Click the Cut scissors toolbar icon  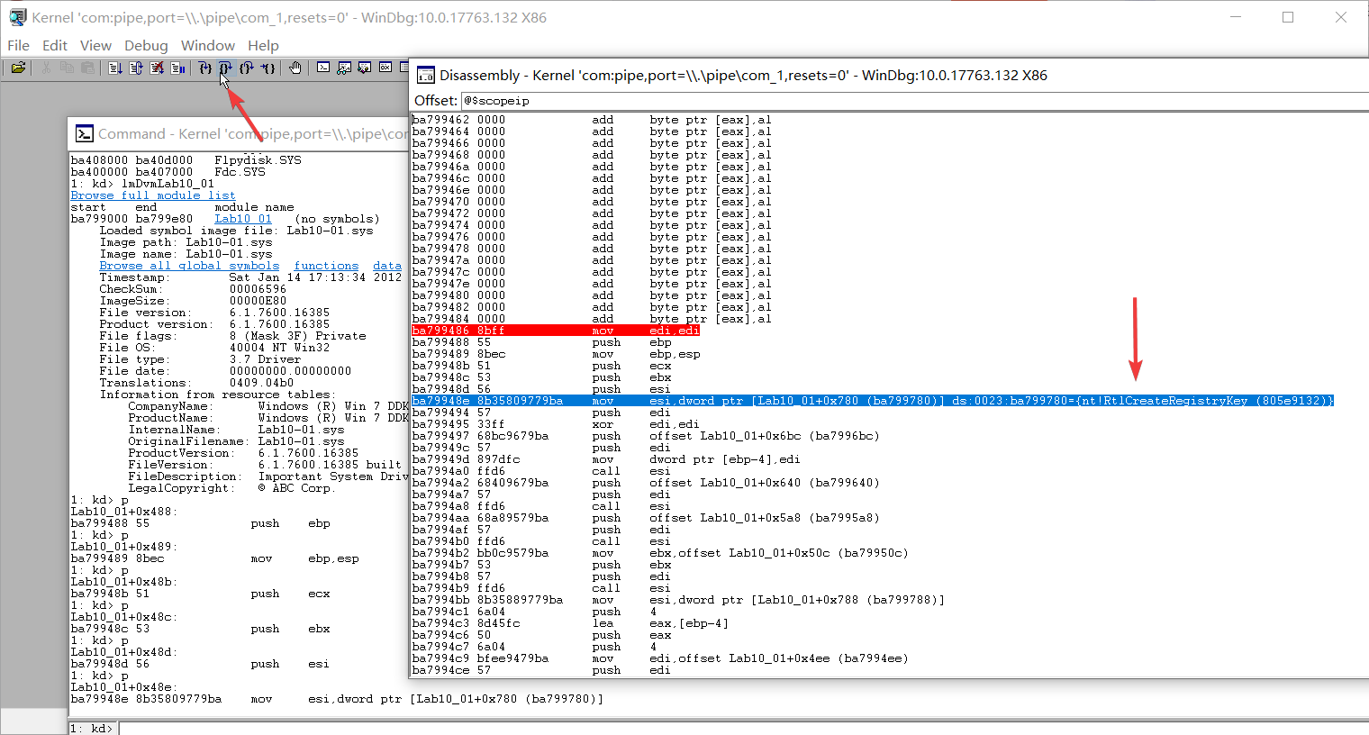46,68
